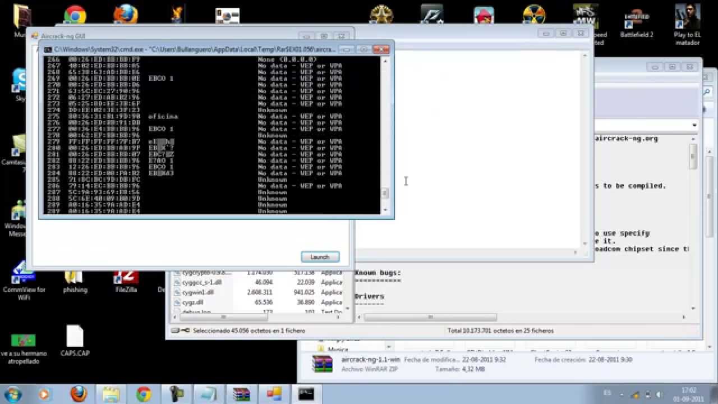The image size is (718, 404).
Task: Open the phishing folder on desktop
Action: tap(75, 281)
